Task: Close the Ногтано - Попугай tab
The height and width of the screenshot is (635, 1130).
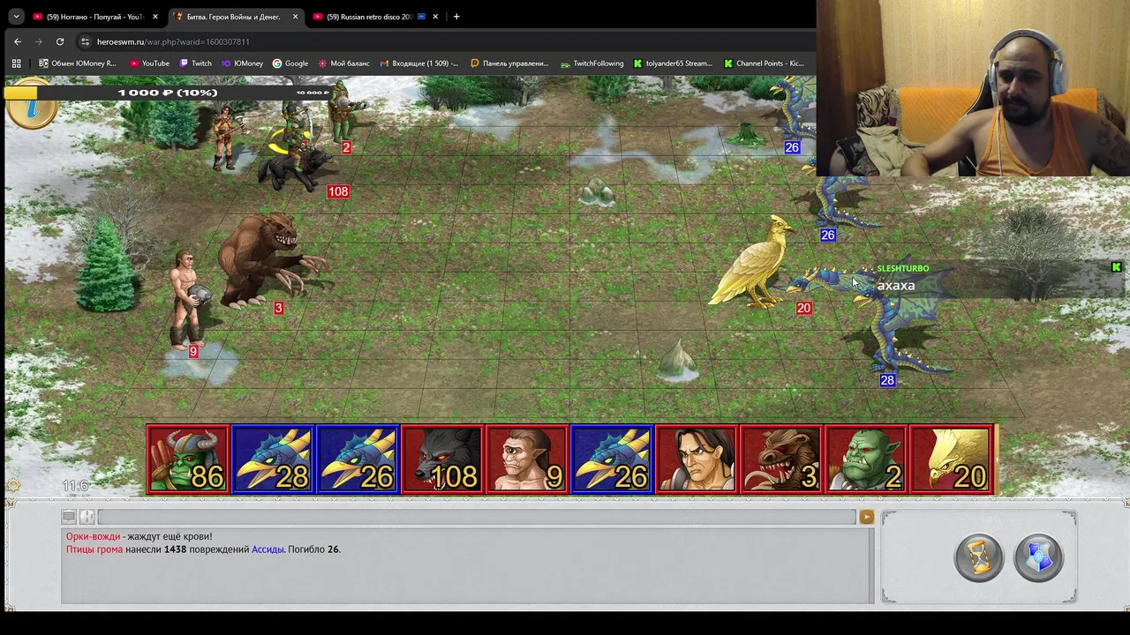Action: pos(155,17)
